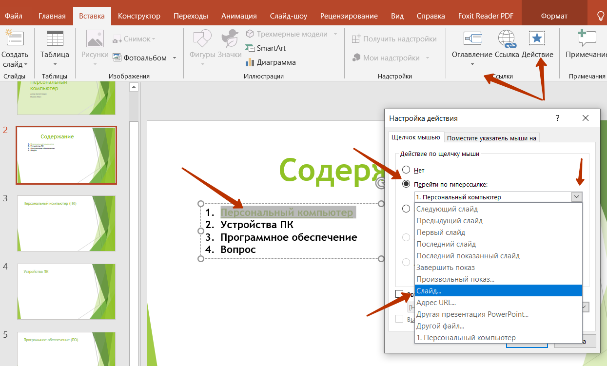Select slide 2 'Содержание' thumbnail
Image resolution: width=607 pixels, height=366 pixels.
66,155
